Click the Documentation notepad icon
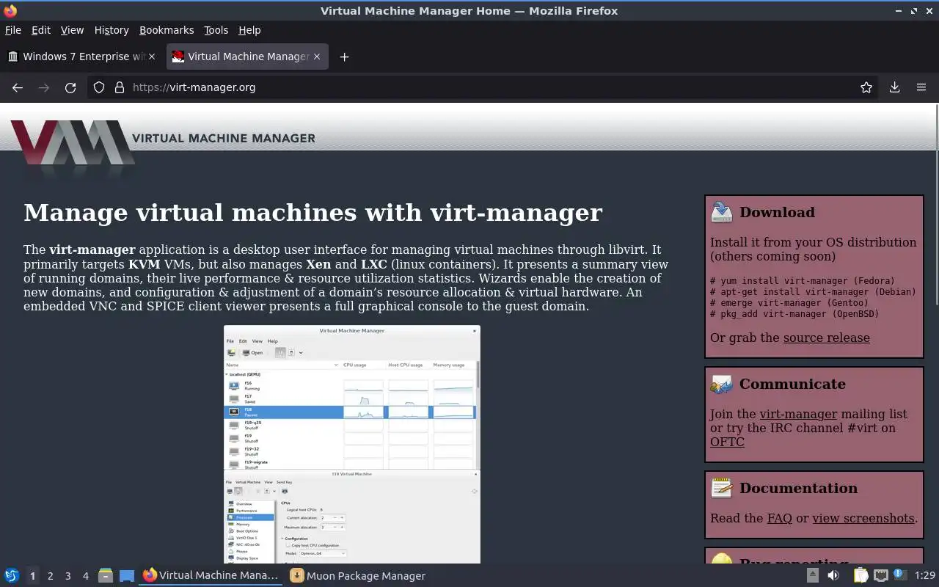 [722, 488]
